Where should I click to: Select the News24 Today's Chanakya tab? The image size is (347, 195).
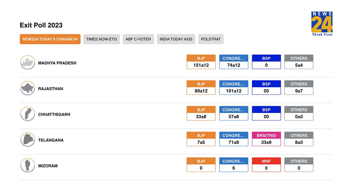(50, 39)
